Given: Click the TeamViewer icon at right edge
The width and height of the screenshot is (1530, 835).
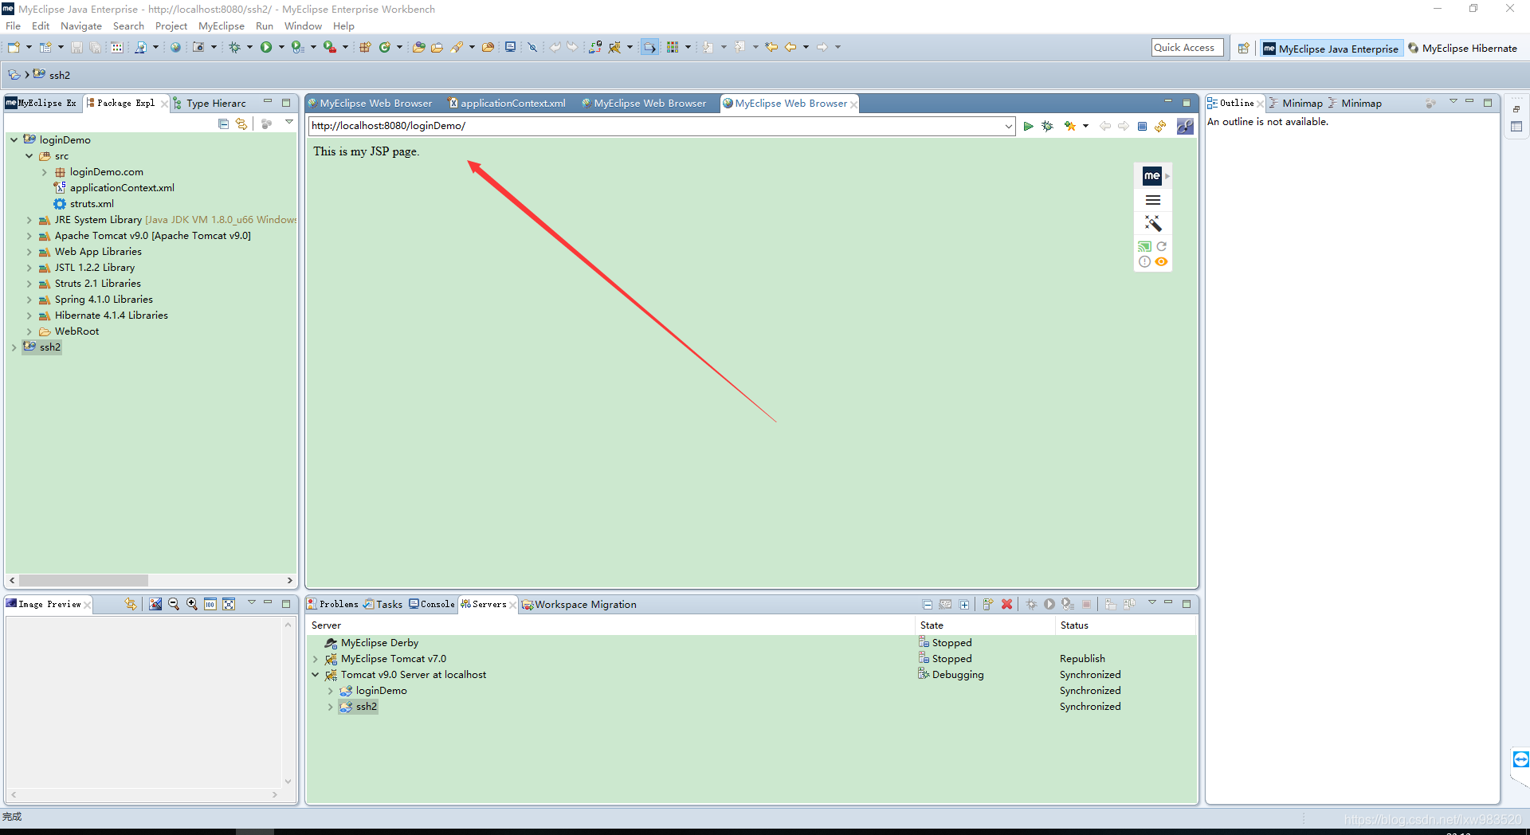Looking at the screenshot, I should 1520,759.
